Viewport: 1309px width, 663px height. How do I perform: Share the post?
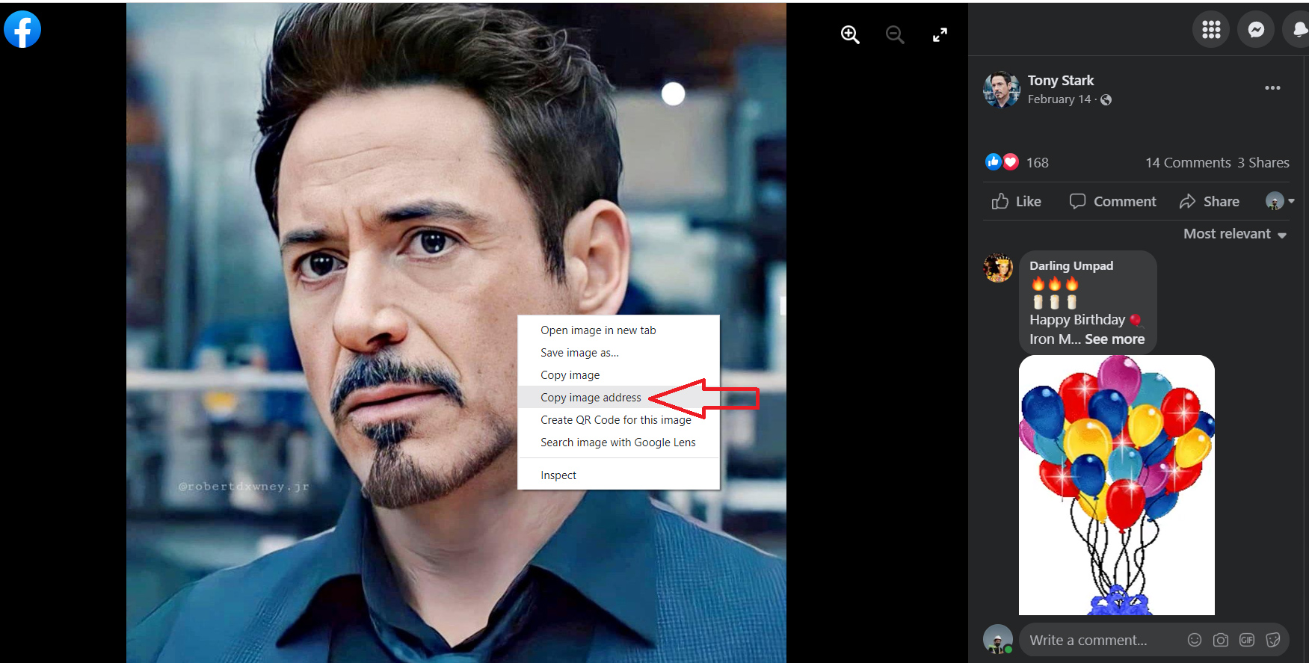click(x=1210, y=201)
